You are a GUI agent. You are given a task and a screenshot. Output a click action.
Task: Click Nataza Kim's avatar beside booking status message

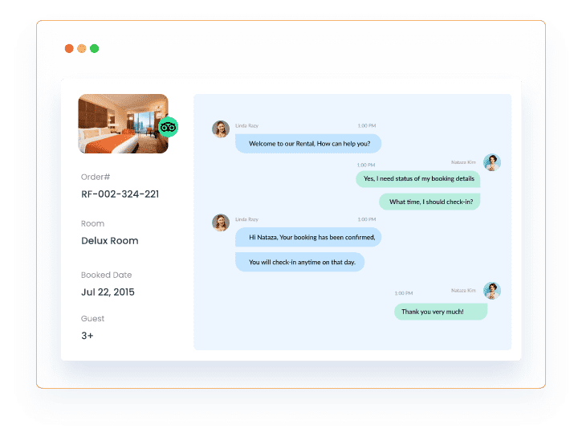[492, 162]
